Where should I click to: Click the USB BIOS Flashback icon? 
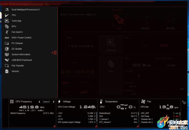(7, 60)
